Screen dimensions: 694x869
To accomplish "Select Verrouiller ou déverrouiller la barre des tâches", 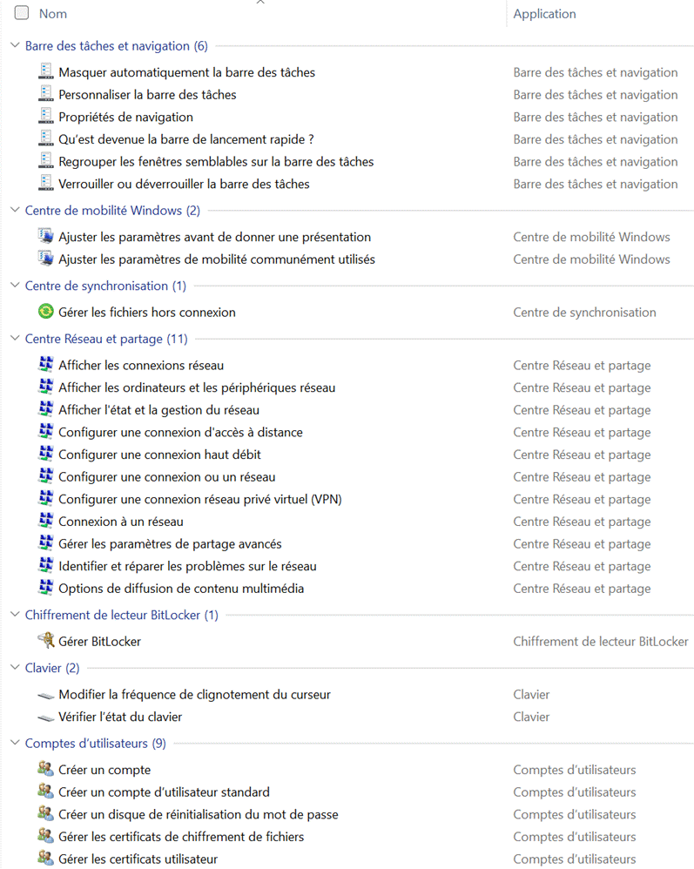I will point(184,184).
